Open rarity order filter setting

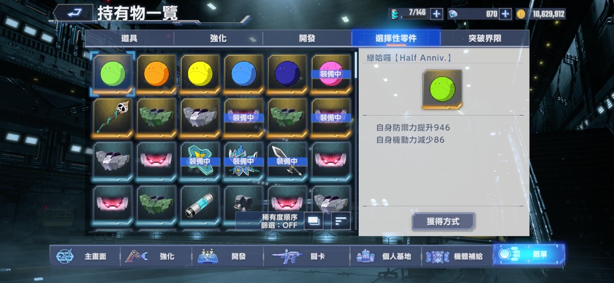tap(279, 221)
